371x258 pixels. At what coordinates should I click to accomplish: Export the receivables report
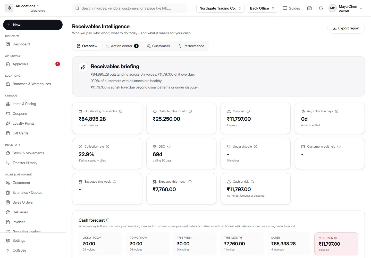point(346,28)
